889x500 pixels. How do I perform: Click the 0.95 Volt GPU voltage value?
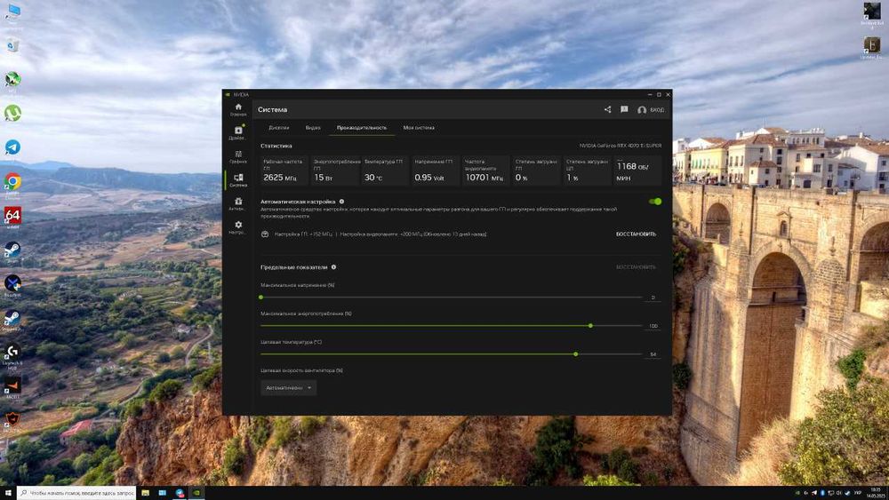[429, 178]
